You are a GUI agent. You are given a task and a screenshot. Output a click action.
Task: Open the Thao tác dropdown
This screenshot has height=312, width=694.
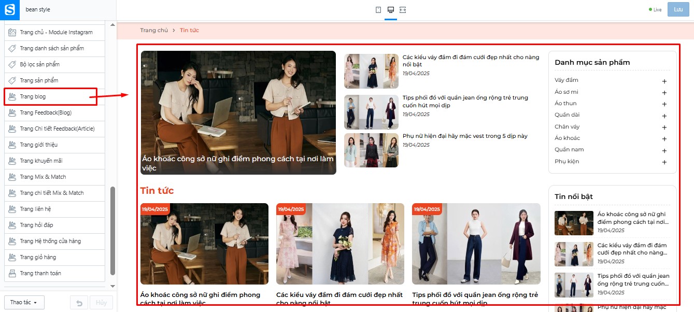(x=24, y=303)
